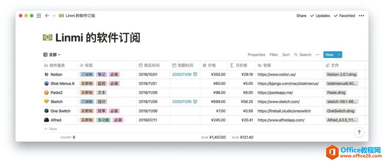384x162 pixels.
Task: Click the reminder clock icon in Notion row
Action: click(195, 74)
